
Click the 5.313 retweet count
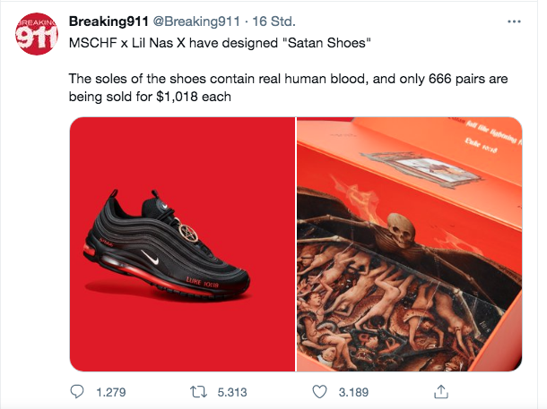[232, 392]
